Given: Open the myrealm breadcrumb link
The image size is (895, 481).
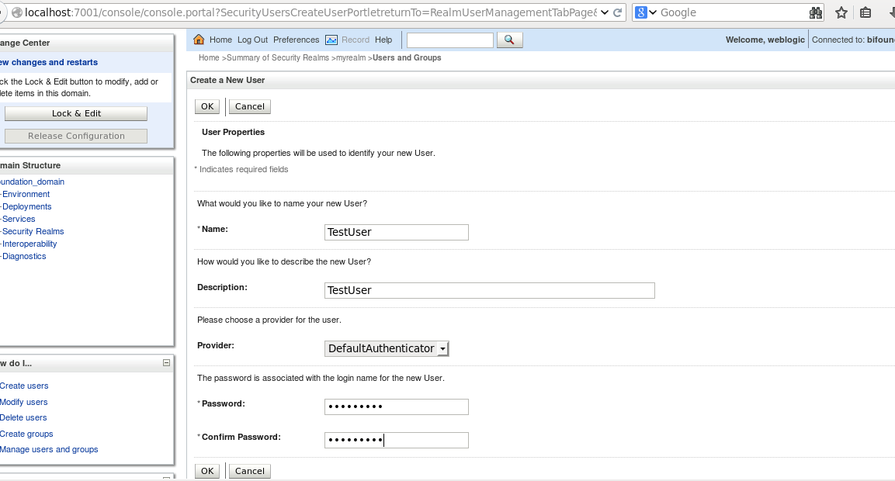Looking at the screenshot, I should pos(351,57).
